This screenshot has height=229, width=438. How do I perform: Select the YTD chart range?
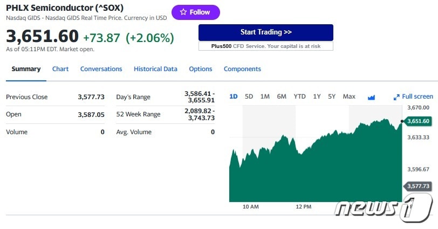coord(299,96)
